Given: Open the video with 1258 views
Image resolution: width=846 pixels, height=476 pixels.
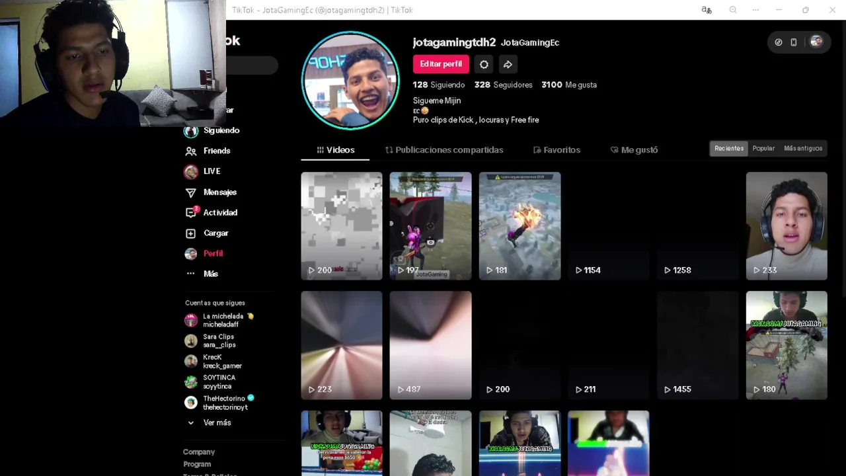Looking at the screenshot, I should [697, 226].
